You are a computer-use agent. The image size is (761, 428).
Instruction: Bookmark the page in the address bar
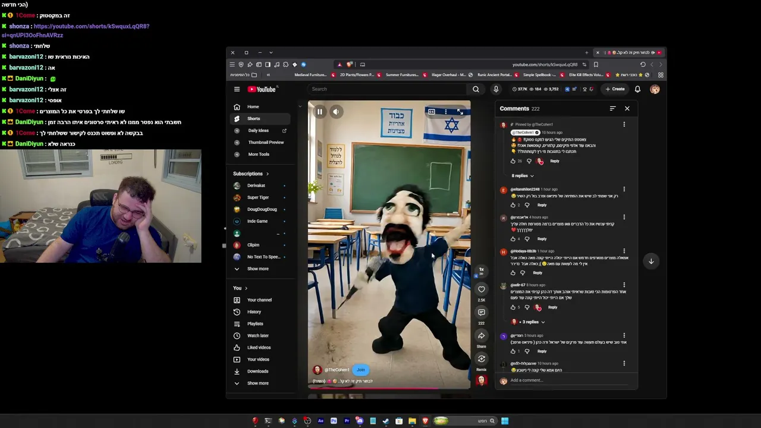596,64
